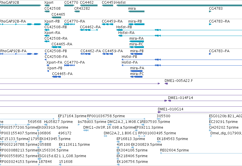Viewport: 242px width, 166px height.
Task: Select the CG4459-PA protein label
Action: pyautogui.click(x=113, y=51)
